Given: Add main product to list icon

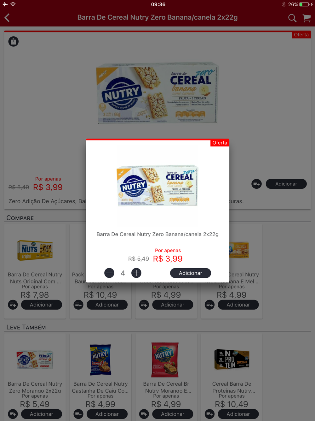Looking at the screenshot, I should (x=257, y=184).
